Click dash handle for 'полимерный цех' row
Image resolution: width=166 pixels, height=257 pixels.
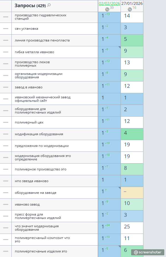[x=6, y=122]
